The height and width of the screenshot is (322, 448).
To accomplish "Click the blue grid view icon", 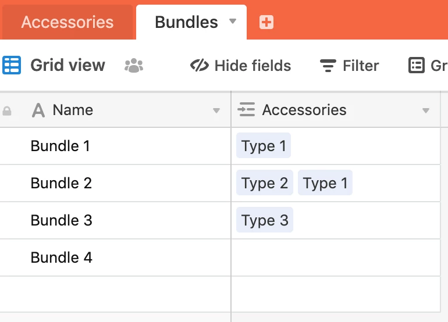I will [x=12, y=65].
